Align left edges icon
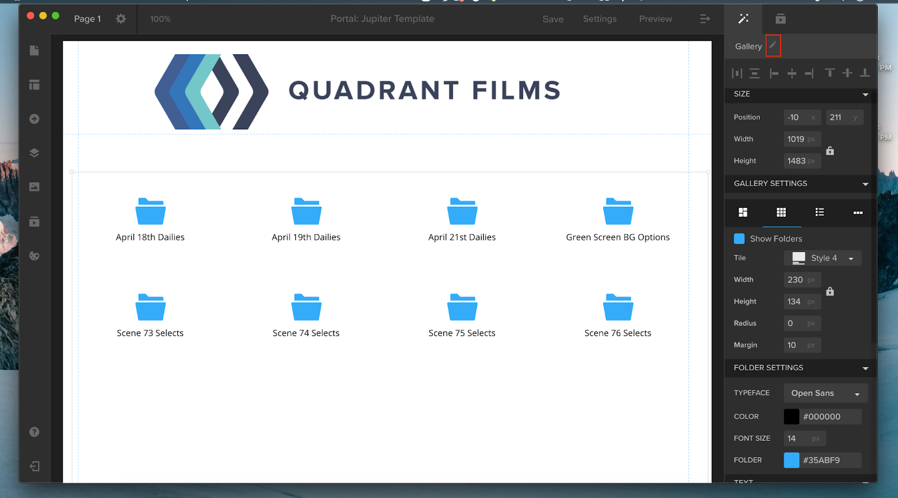 pyautogui.click(x=774, y=73)
